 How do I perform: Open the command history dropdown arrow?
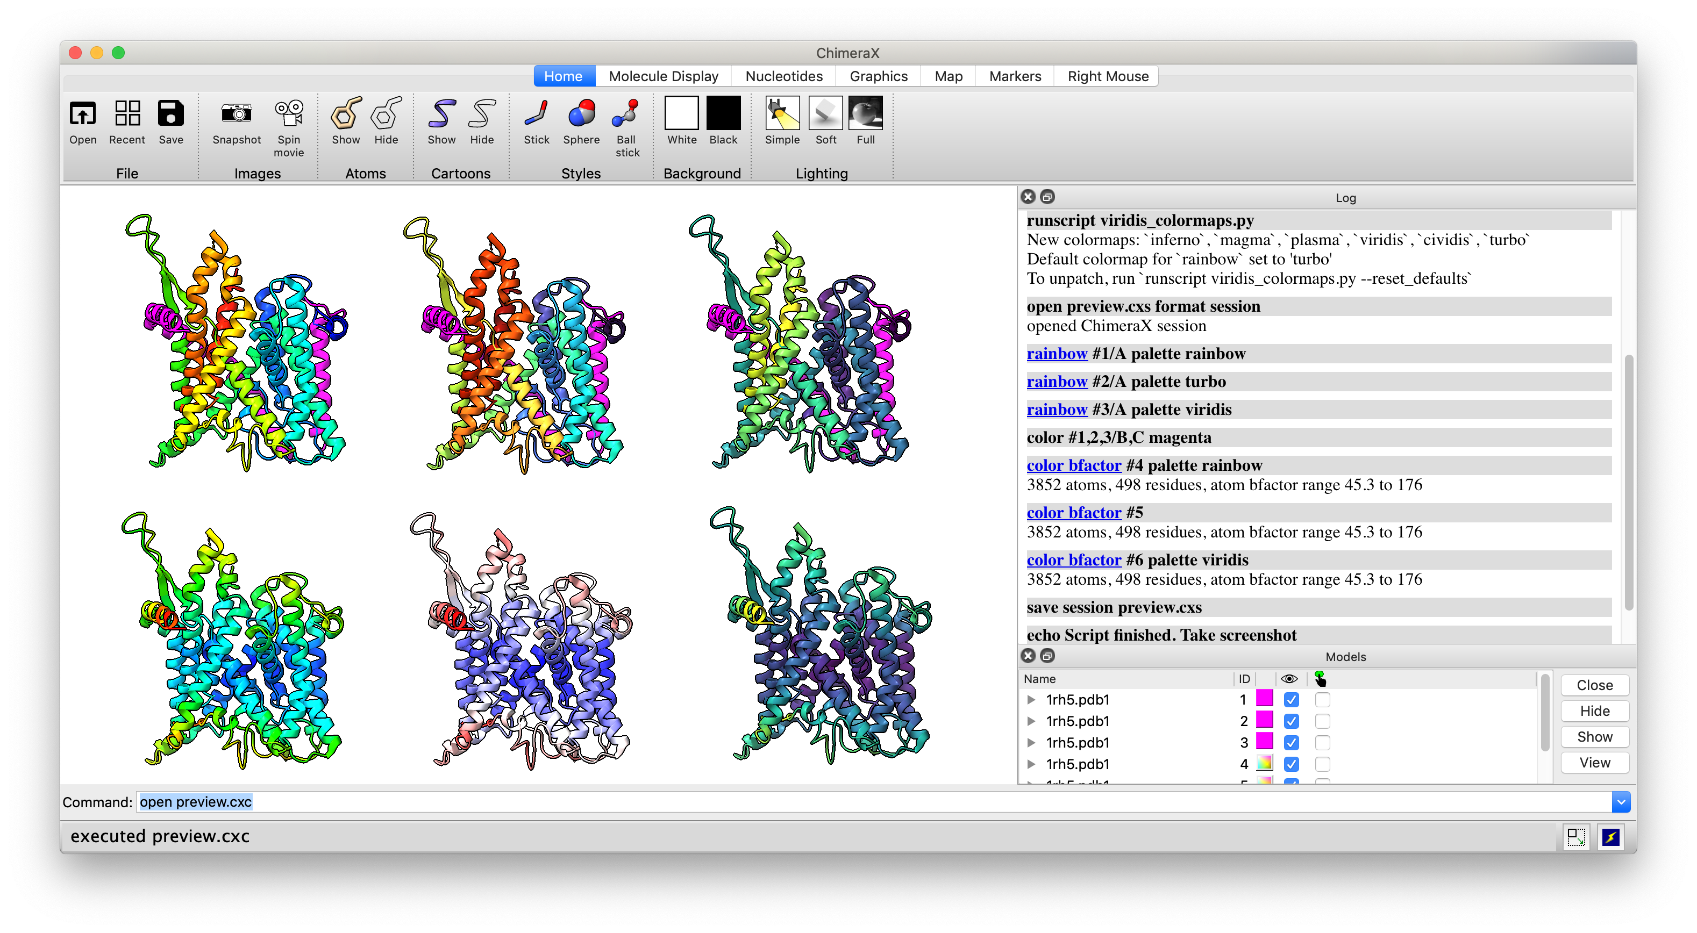tap(1621, 802)
